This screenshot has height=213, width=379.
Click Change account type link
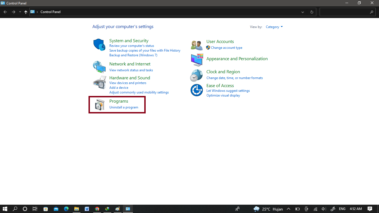(226, 48)
